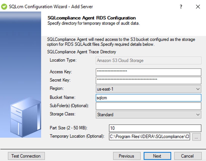Screen dimensions: 206x161
Task: Click the green checkmark SQLcm title icon
Action: (4, 7)
